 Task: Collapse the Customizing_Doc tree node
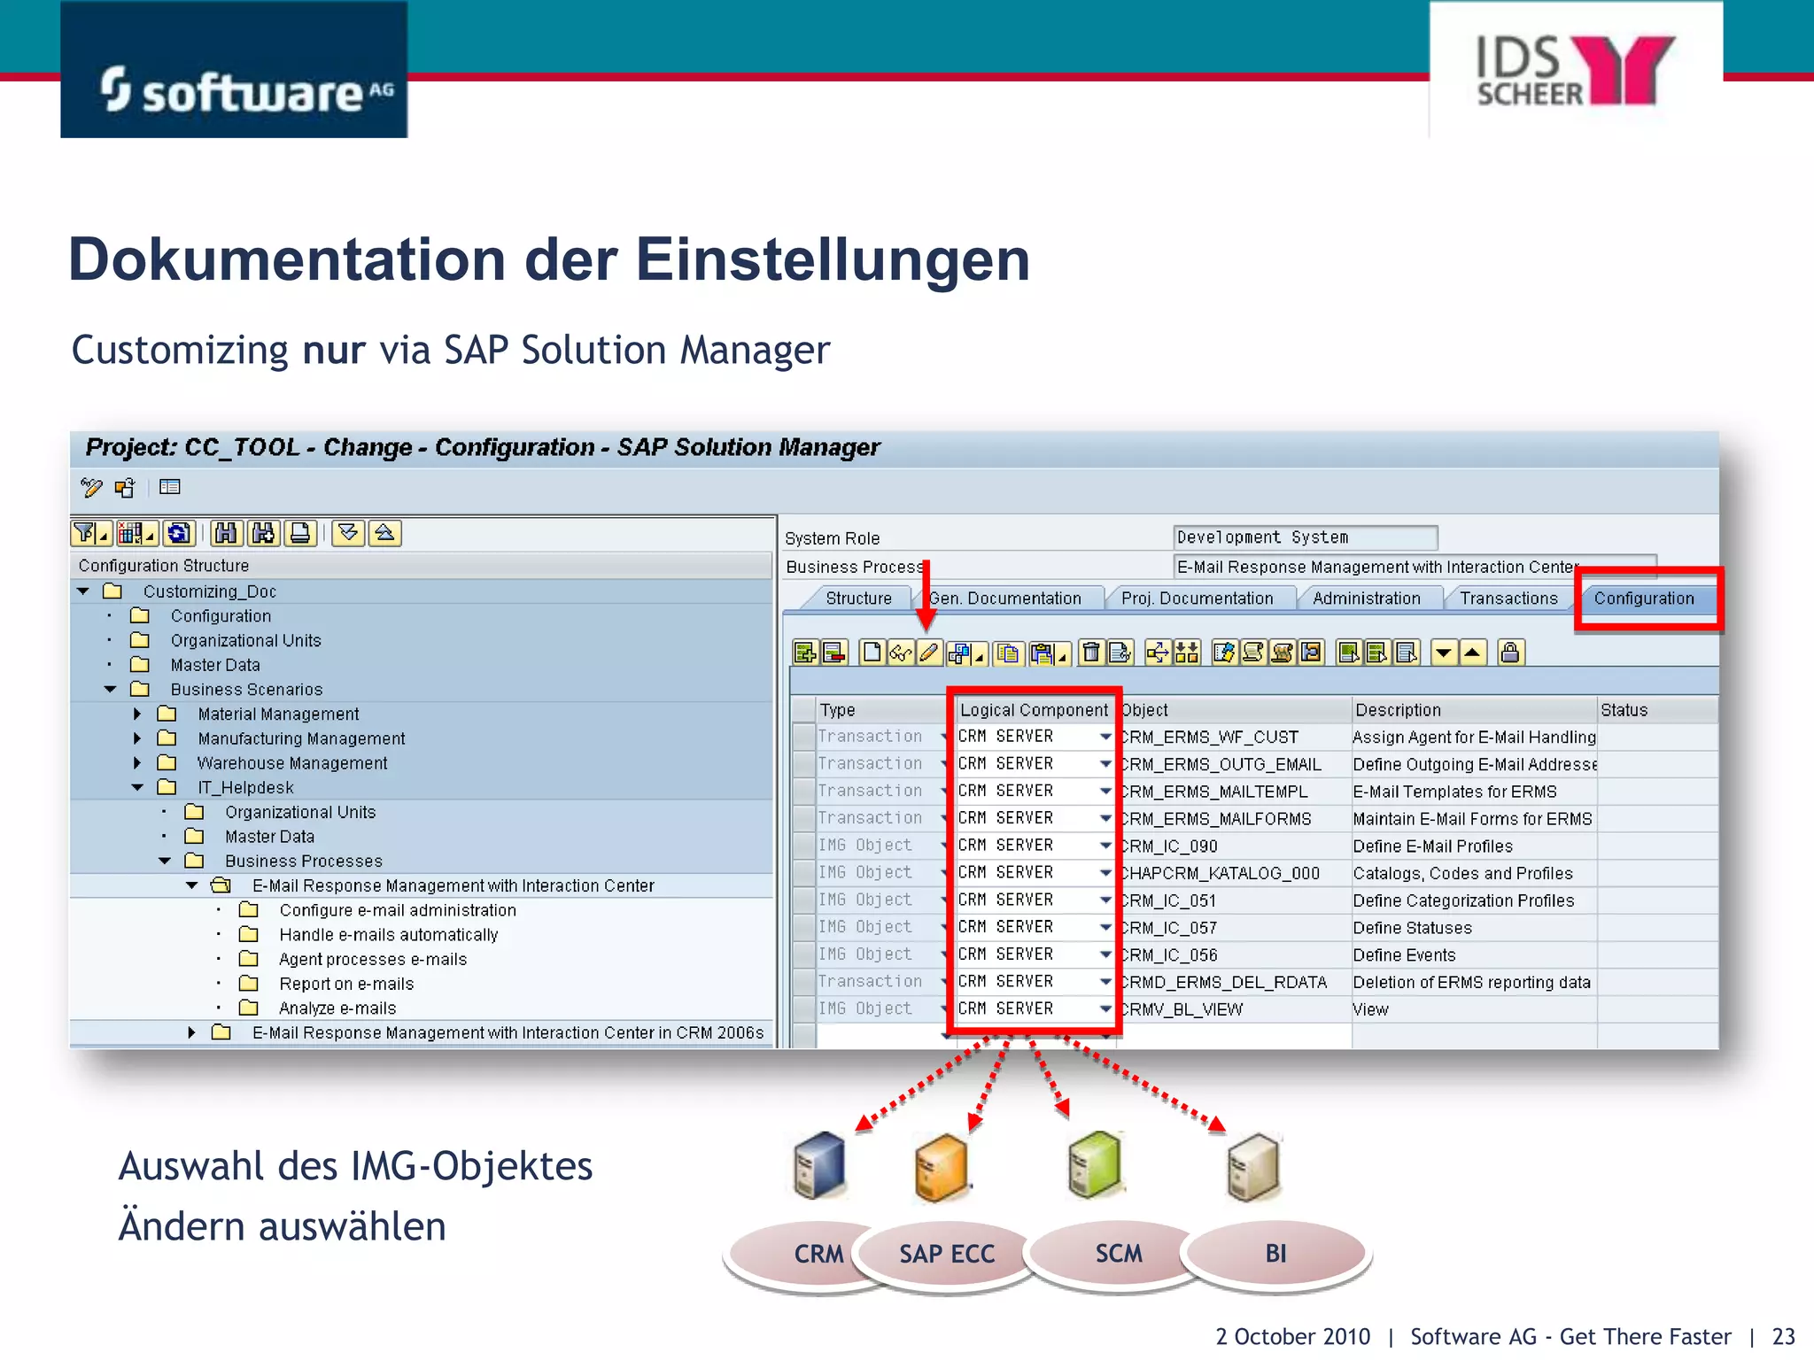coord(83,591)
